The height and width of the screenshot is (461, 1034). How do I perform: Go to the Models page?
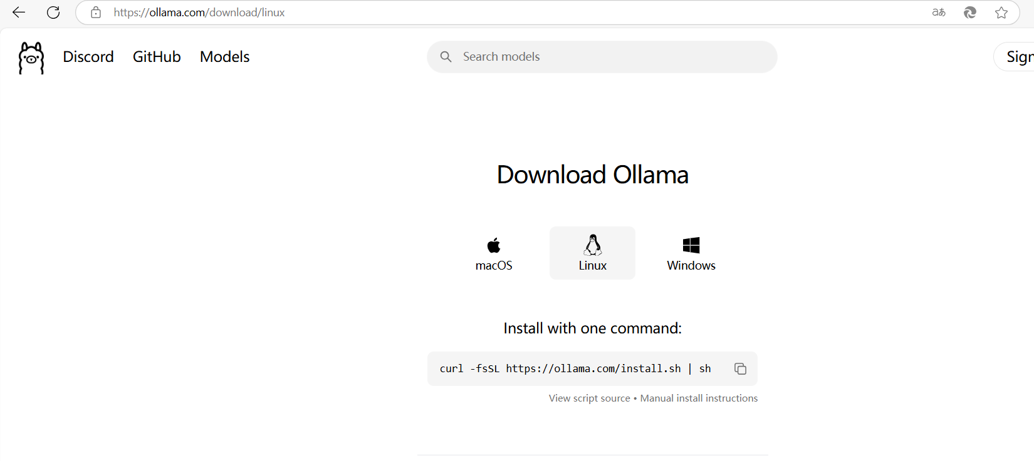tap(225, 57)
